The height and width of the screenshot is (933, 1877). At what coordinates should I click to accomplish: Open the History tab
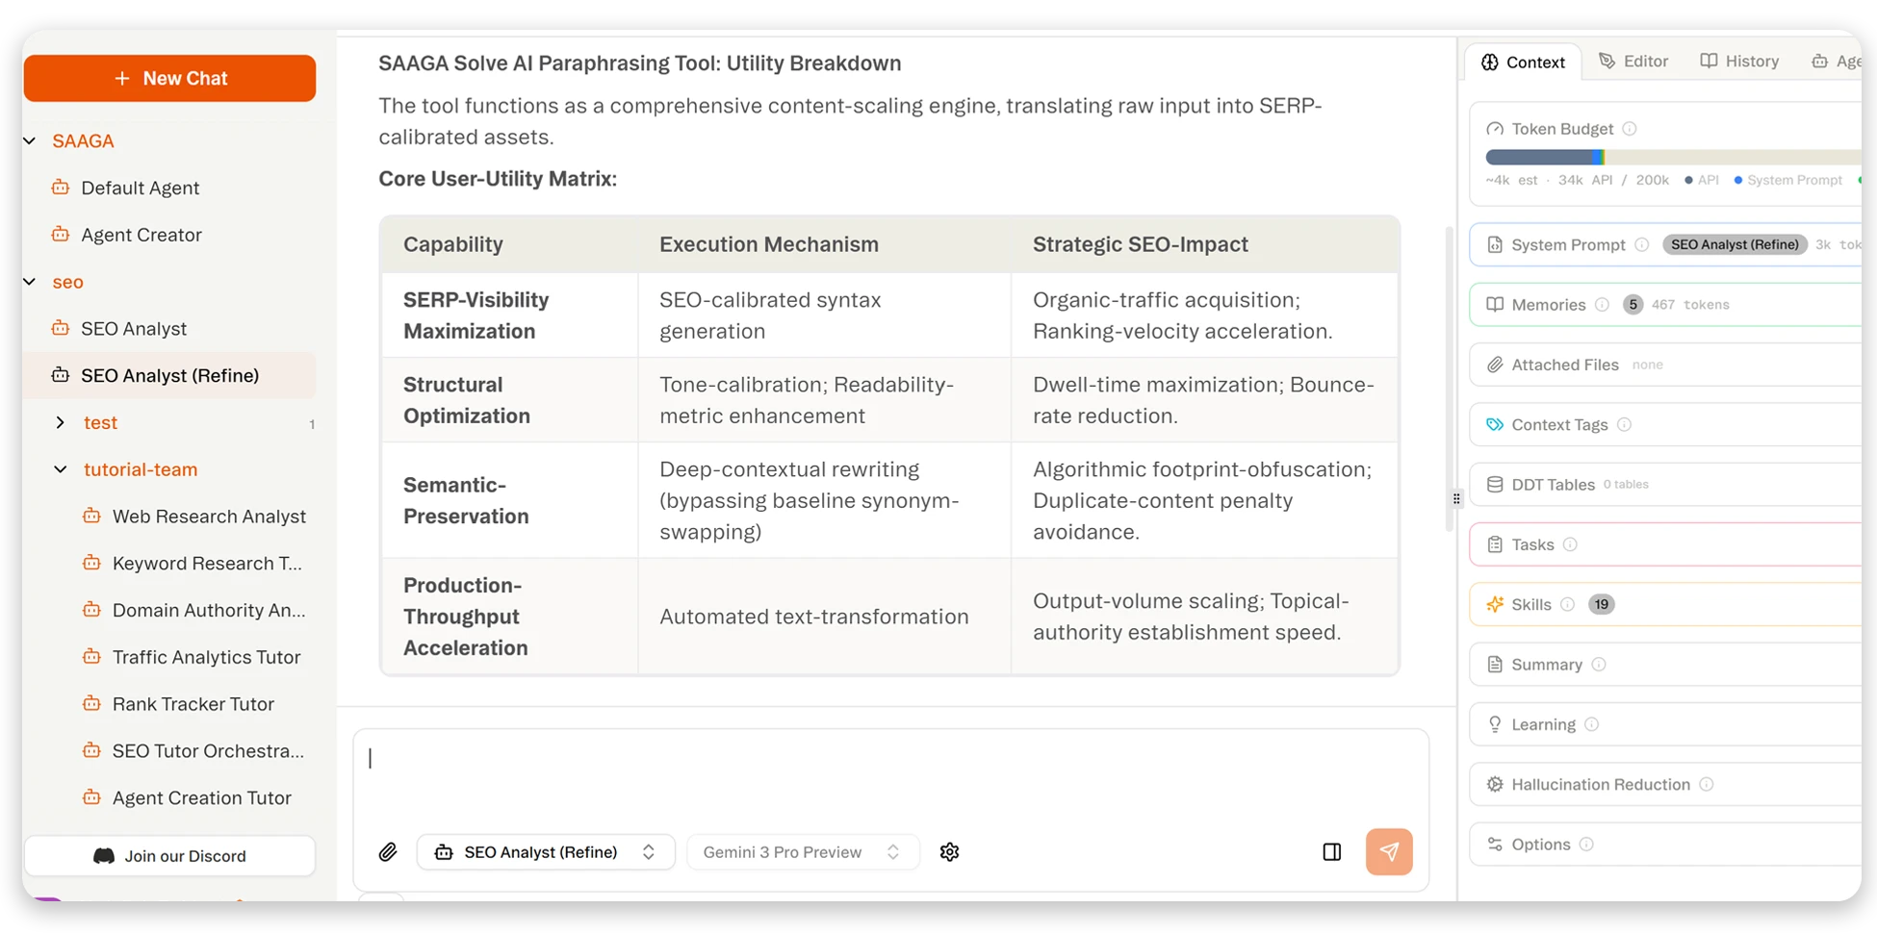[x=1738, y=61]
